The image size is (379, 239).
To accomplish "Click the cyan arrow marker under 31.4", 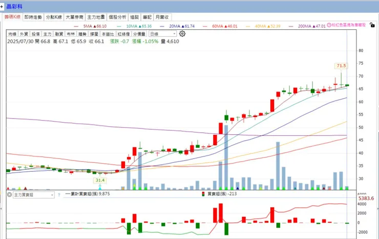I will [x=100, y=187].
